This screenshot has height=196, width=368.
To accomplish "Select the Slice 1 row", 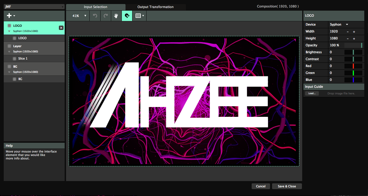I will pyautogui.click(x=34, y=58).
